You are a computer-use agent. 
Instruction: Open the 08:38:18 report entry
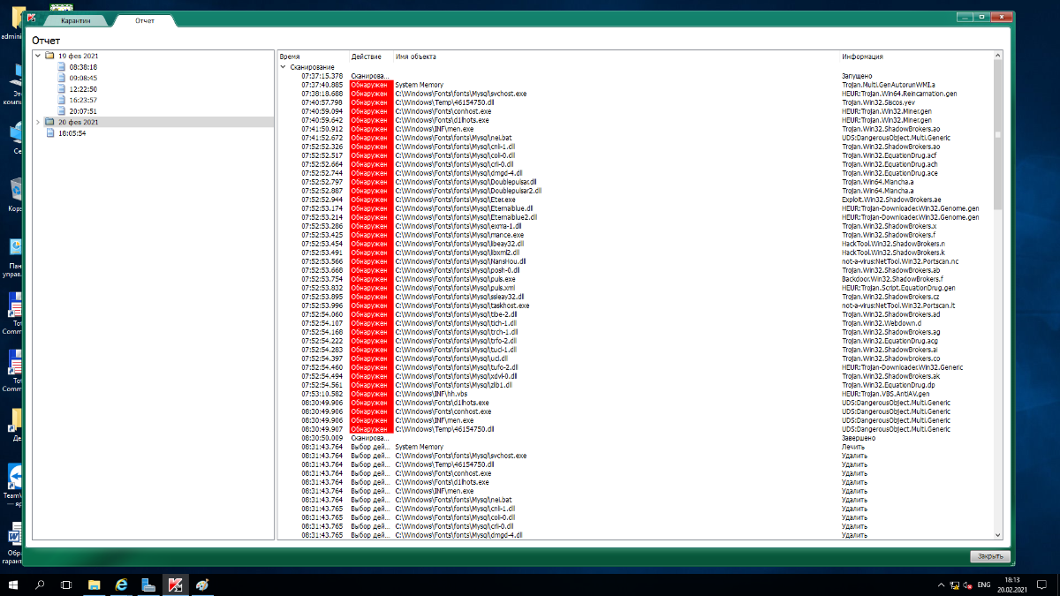click(83, 67)
